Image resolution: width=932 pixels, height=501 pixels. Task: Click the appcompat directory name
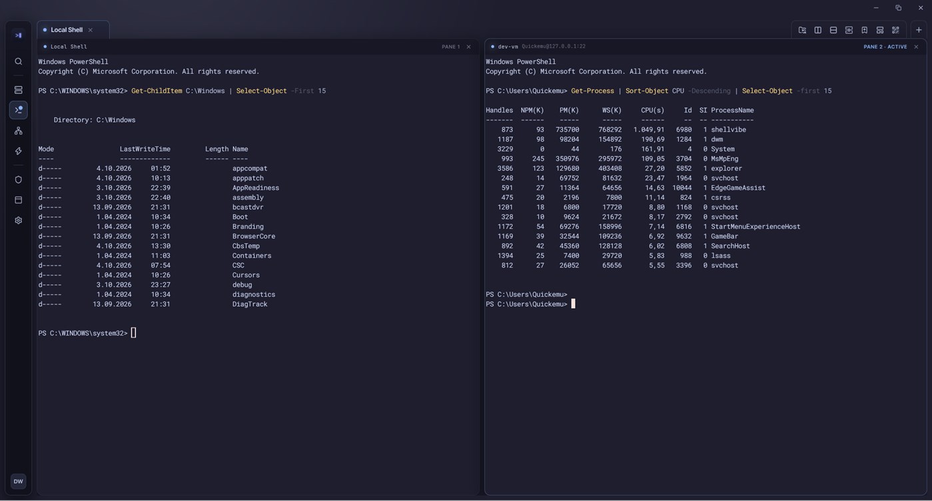tap(250, 168)
